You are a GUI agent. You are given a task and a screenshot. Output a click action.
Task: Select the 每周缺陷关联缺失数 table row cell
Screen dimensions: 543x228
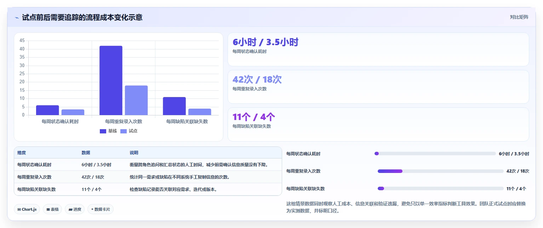point(36,190)
